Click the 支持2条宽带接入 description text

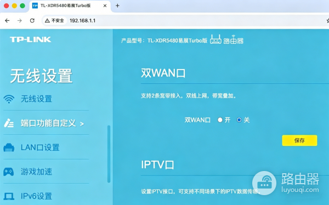click(x=189, y=96)
